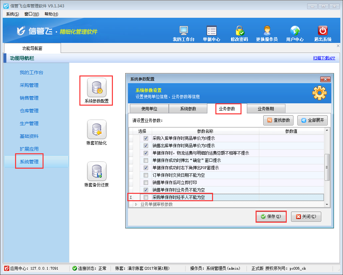Open the 账套初始化 database icon
343x275 pixels.
(x=96, y=129)
